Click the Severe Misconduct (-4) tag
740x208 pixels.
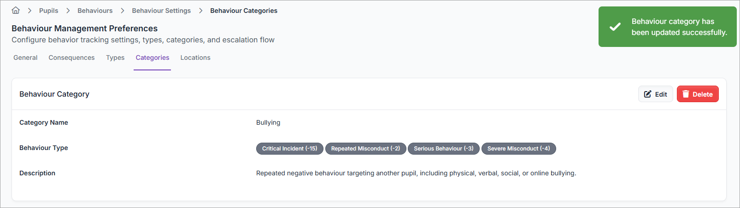click(x=518, y=149)
